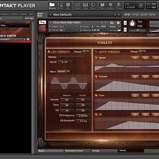Toggle the LFO Vibrato power button
Viewport: 159px width, 159px height.
[x=49, y=52]
